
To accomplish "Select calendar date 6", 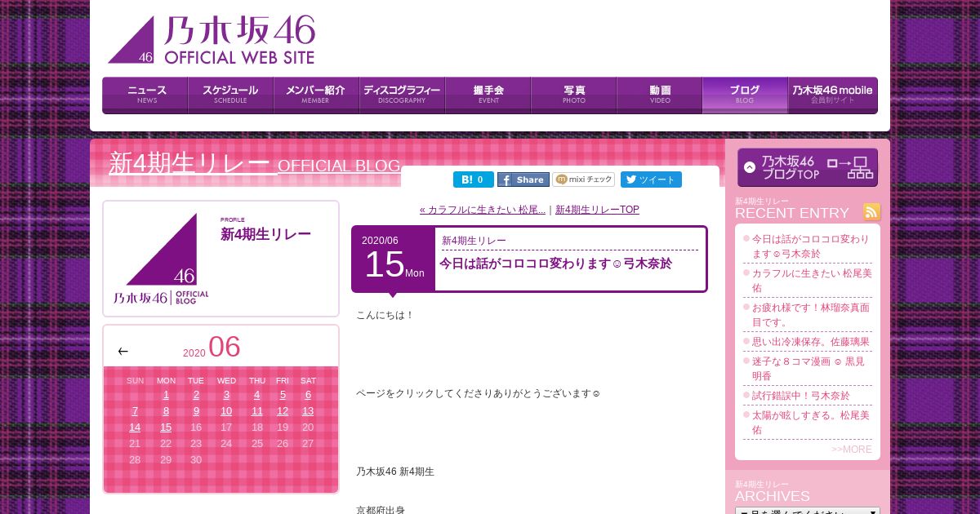I will 308,395.
